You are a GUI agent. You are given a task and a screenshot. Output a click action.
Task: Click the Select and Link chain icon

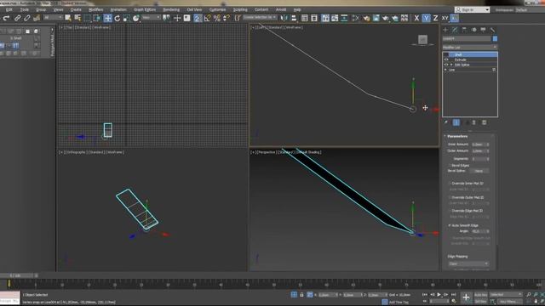pyautogui.click(x=17, y=18)
